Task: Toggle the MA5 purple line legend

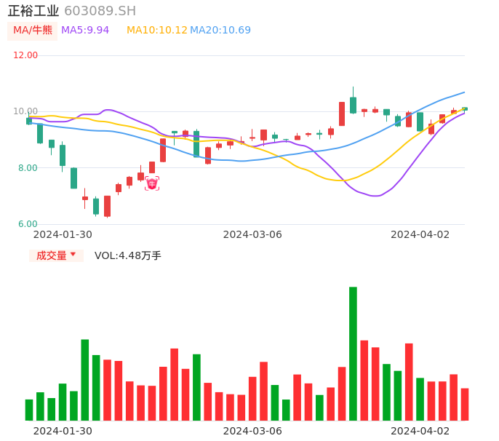Action: [x=85, y=31]
